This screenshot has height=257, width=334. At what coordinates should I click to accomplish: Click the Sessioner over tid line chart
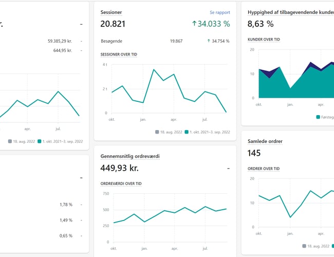[x=164, y=90]
